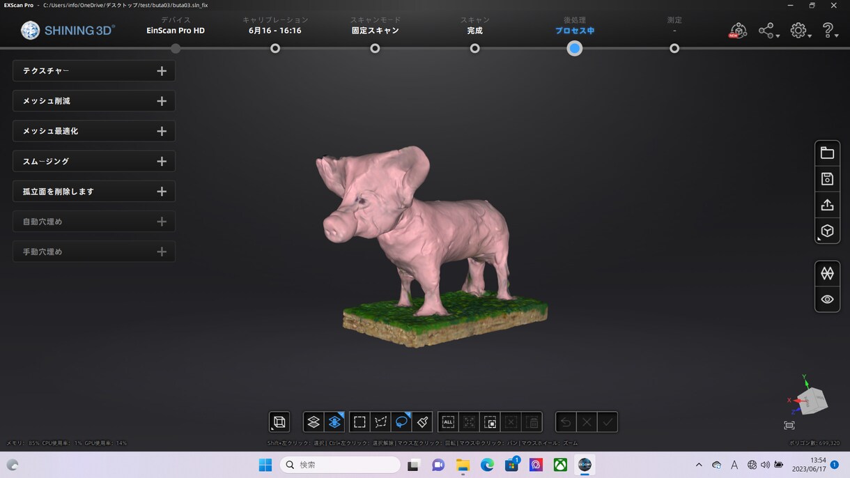The height and width of the screenshot is (478, 850).
Task: Choose the lasso selection tool
Action: click(401, 422)
